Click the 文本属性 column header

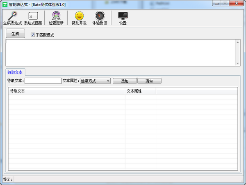coord(140,91)
